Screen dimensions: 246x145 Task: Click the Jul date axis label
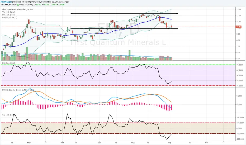point(99,143)
